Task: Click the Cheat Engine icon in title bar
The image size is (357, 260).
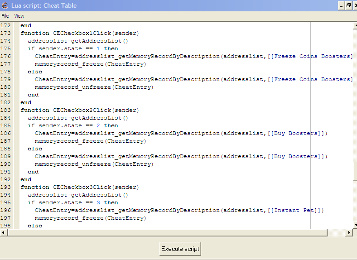Action: tap(5, 5)
